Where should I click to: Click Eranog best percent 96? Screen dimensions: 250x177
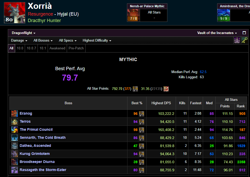[x=136, y=114]
